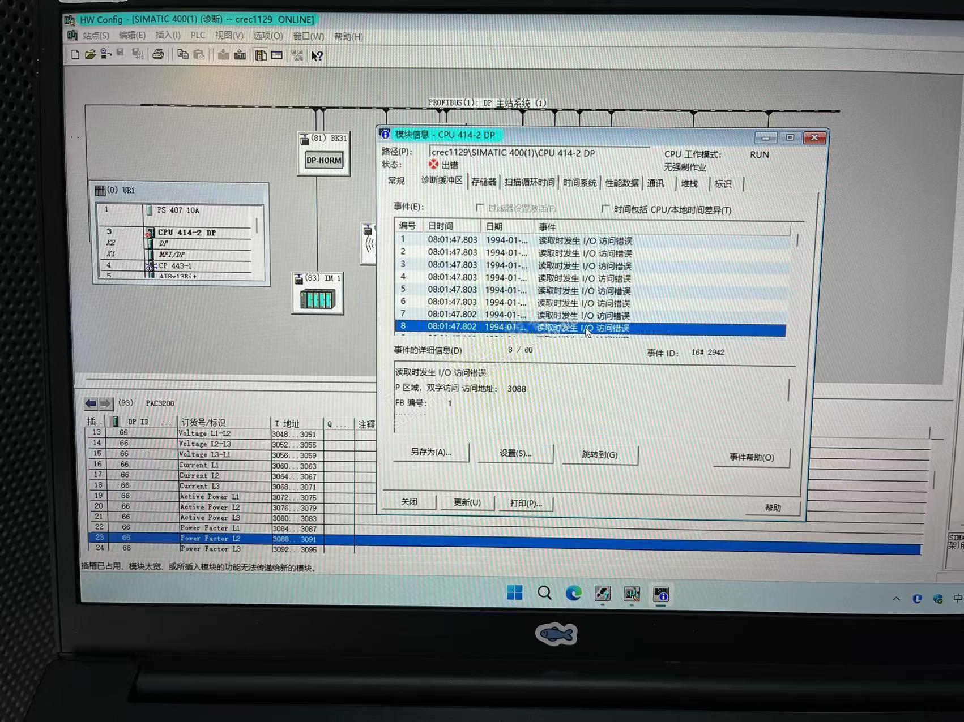Image resolution: width=964 pixels, height=722 pixels.
Task: Click the back arrow above the PAC3200 table
Action: pyautogui.click(x=91, y=403)
